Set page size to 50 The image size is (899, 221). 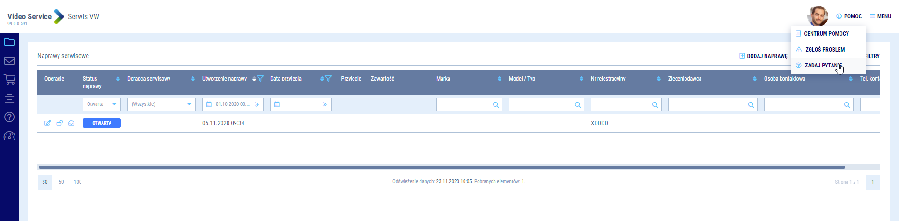coord(61,182)
